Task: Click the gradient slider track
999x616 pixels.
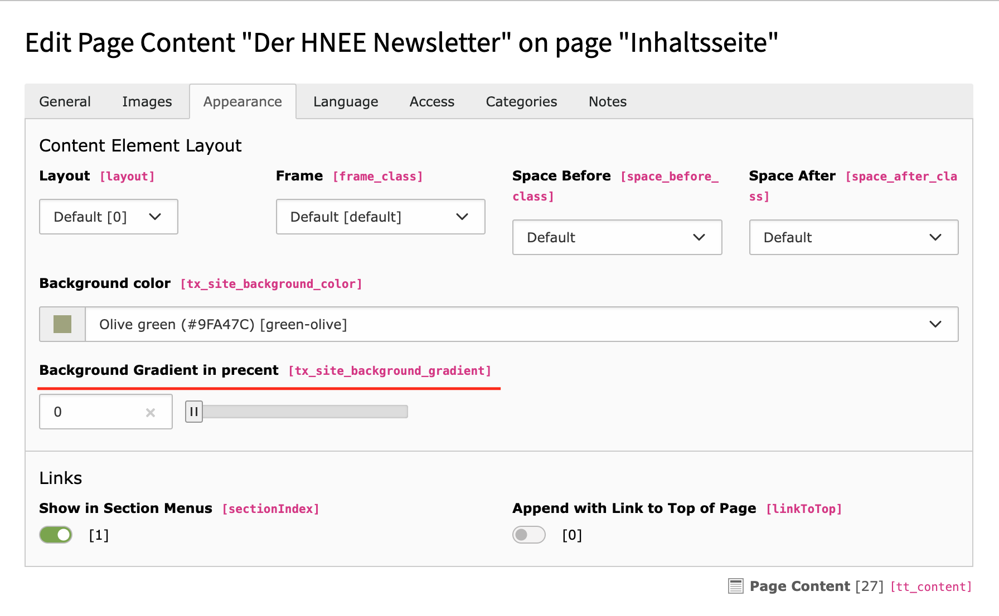Action: [305, 412]
